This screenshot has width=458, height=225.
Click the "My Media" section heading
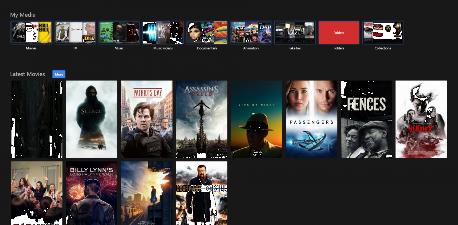[x=23, y=15]
